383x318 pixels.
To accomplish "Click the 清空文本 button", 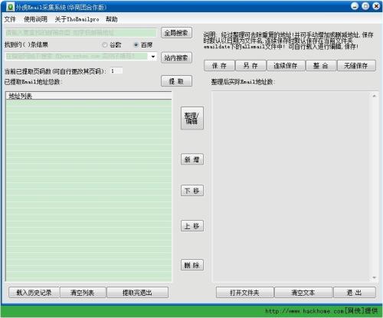I will click(303, 293).
